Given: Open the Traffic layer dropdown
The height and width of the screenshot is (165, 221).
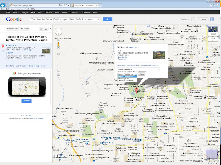Looking at the screenshot, I should coord(213,39).
